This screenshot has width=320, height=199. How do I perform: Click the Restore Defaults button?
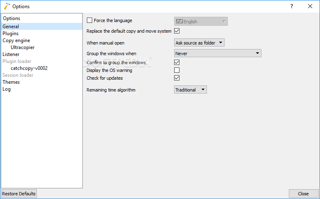[x=19, y=194]
